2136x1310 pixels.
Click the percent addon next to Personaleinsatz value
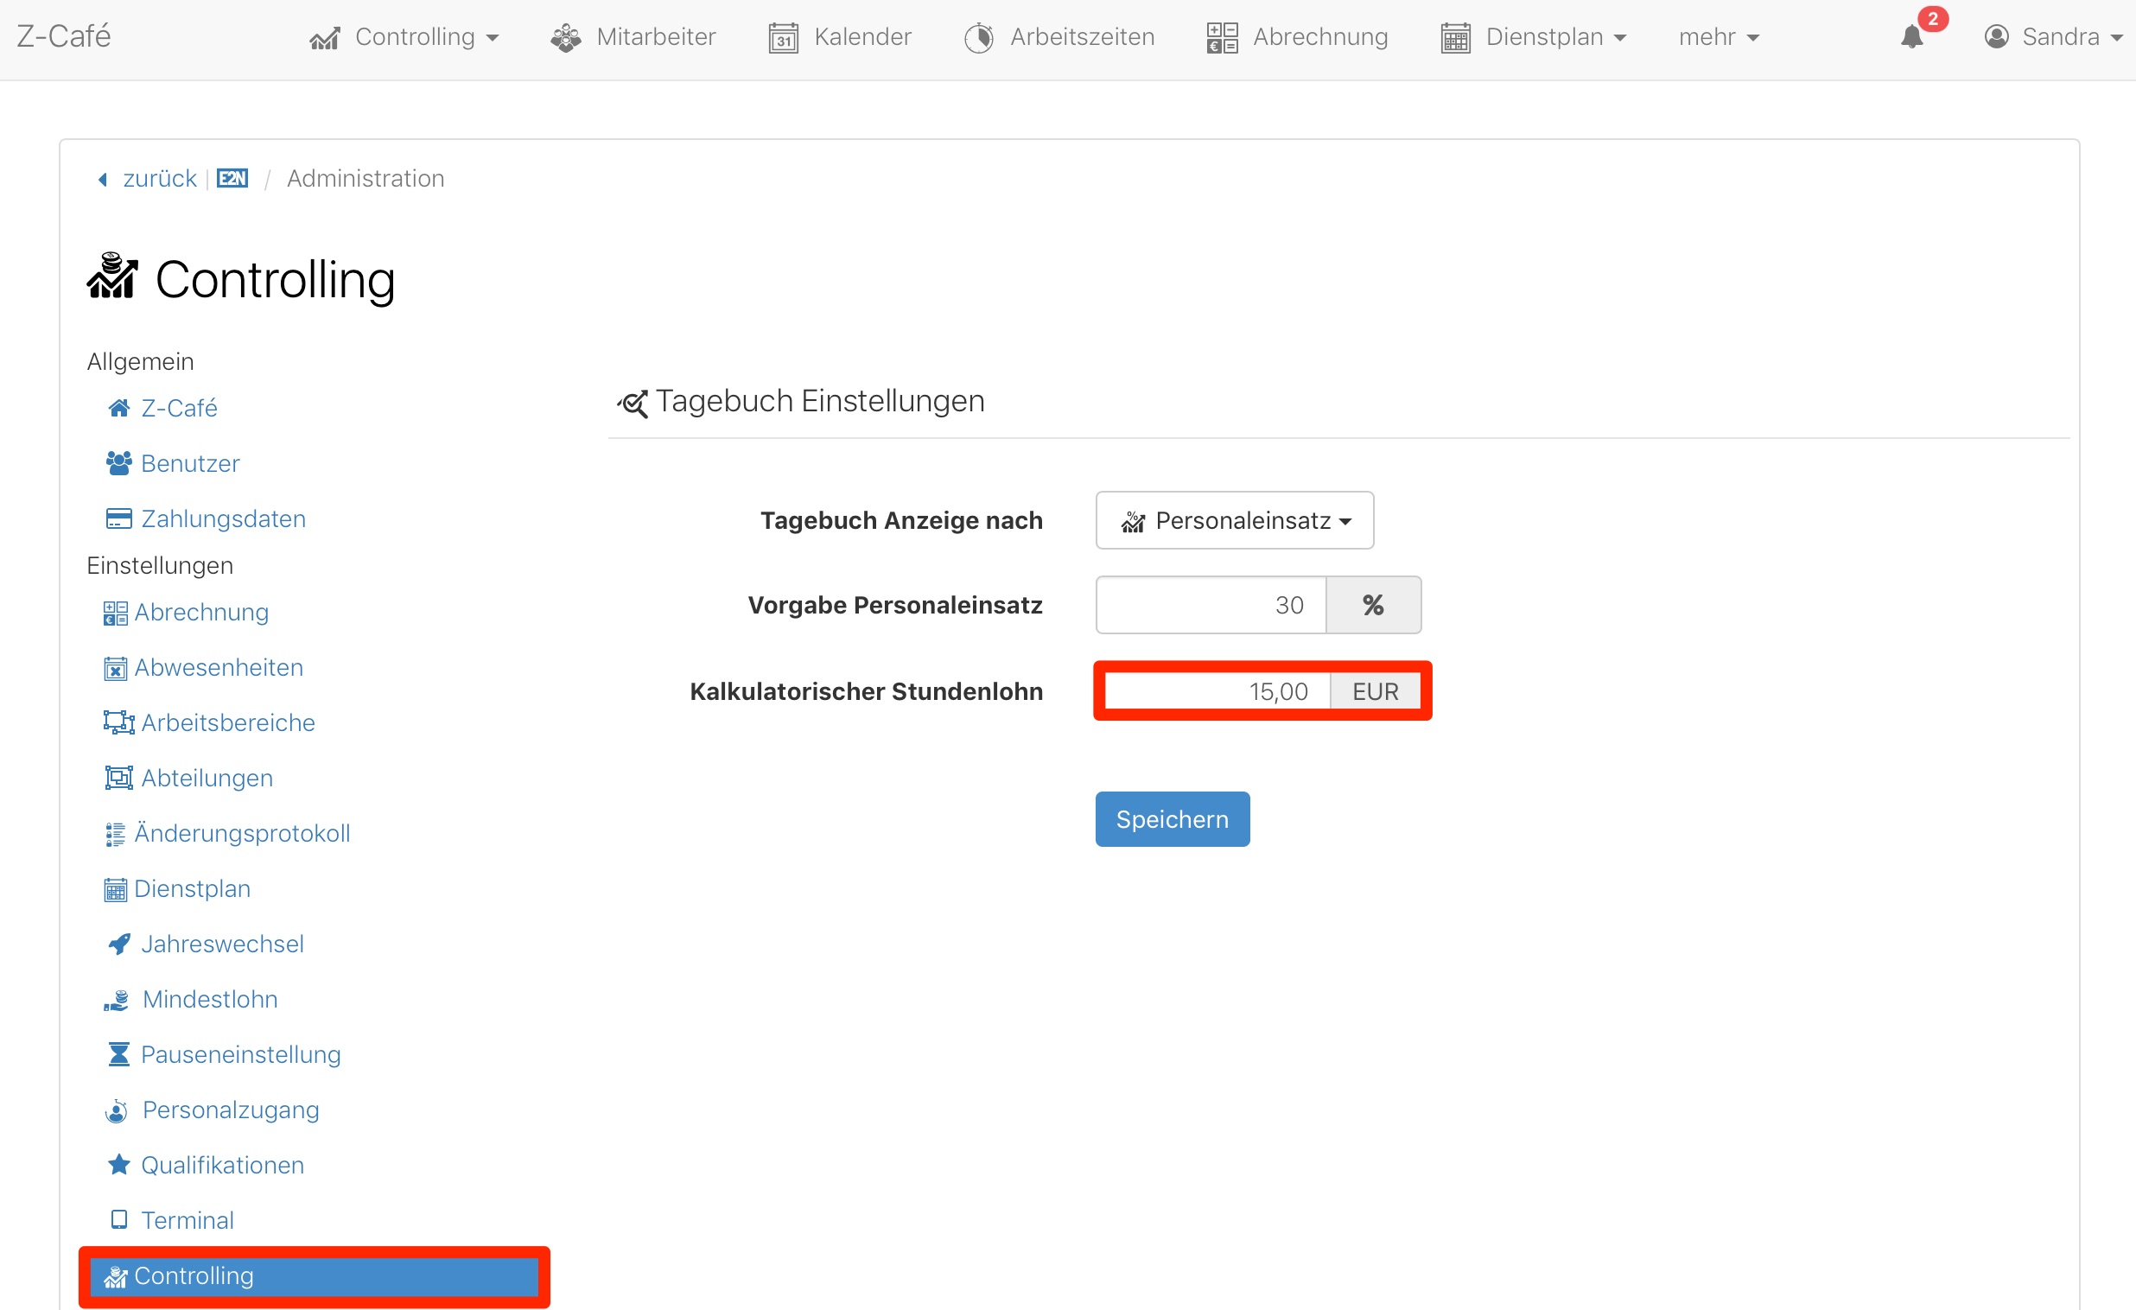pos(1373,605)
